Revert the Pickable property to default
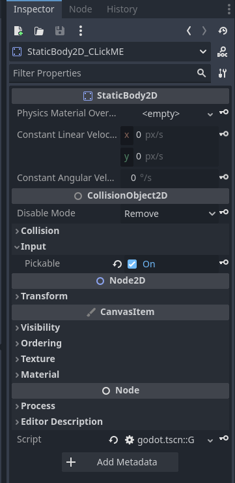 pyautogui.click(x=117, y=264)
